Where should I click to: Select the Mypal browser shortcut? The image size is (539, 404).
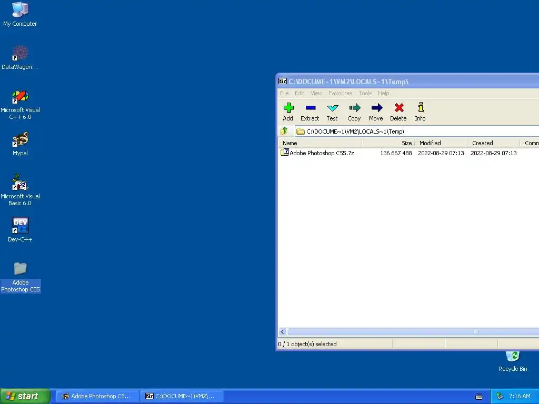[20, 144]
